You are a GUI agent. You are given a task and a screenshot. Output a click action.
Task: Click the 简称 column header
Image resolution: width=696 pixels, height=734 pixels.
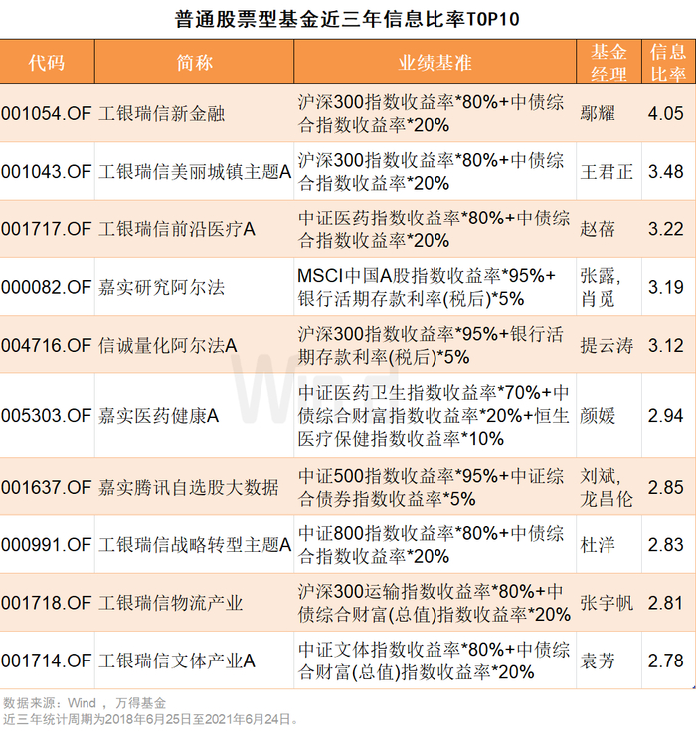point(195,63)
